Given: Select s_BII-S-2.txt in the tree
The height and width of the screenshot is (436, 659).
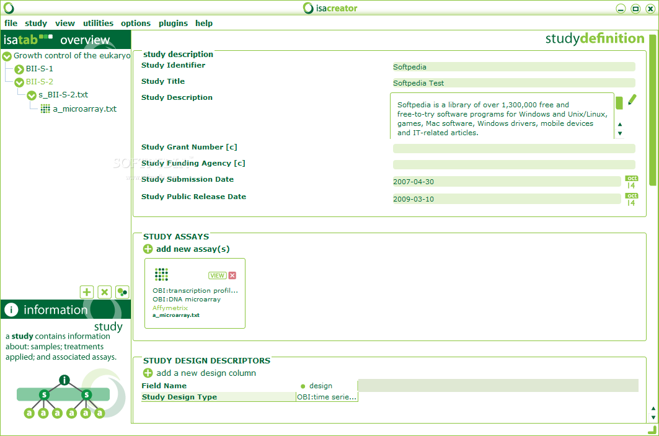Looking at the screenshot, I should (63, 95).
